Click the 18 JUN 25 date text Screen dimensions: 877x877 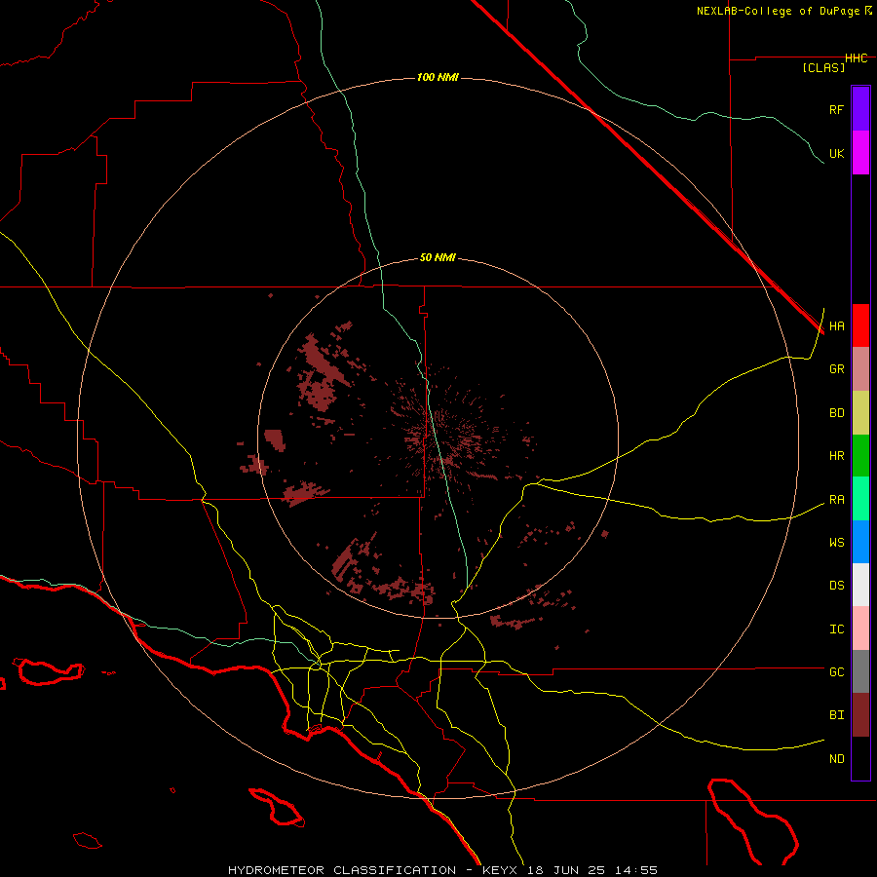(566, 870)
